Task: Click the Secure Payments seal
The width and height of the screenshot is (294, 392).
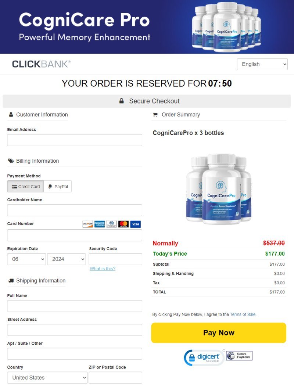Action: 239,356
